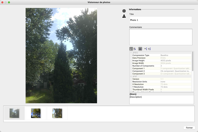Select the first photo thumbnail
The height and width of the screenshot is (132, 198).
(14, 113)
